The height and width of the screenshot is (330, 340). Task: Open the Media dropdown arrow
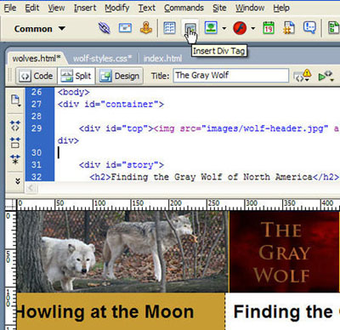pos(252,28)
